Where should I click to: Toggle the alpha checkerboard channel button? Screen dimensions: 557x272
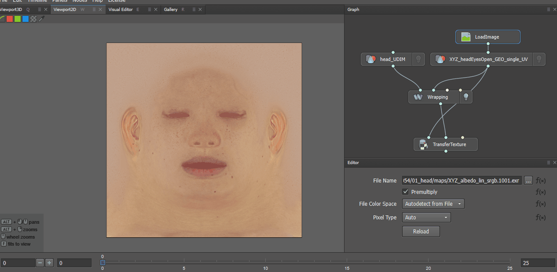pos(33,19)
